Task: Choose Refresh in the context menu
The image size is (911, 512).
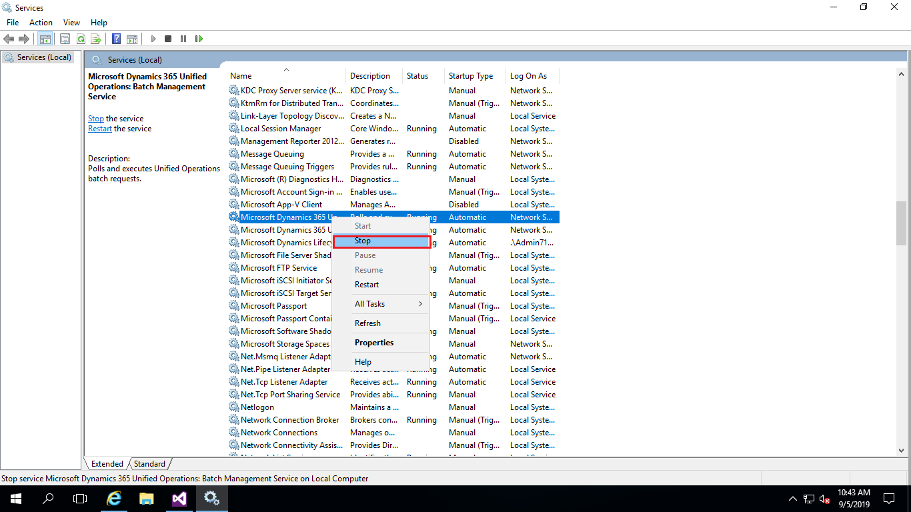Action: [x=381, y=323]
